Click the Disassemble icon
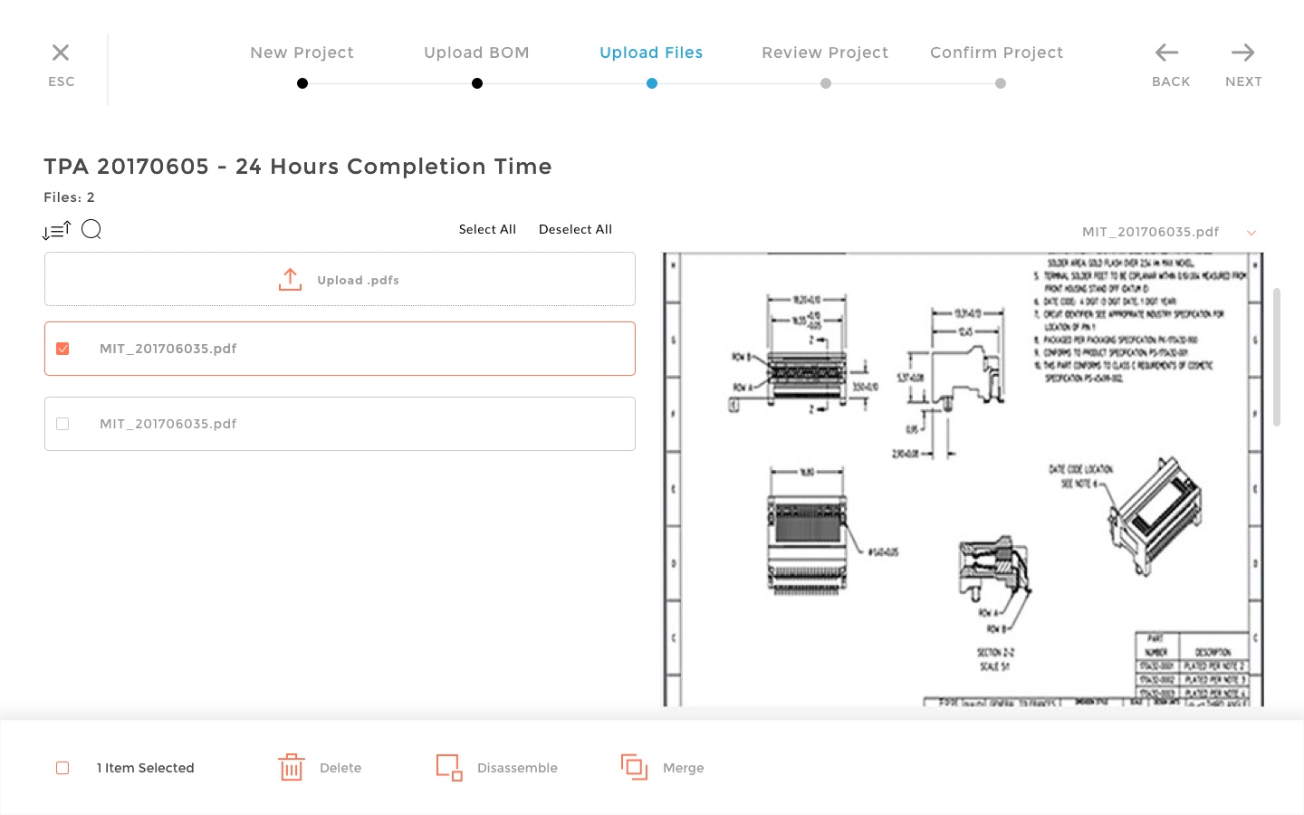 (x=449, y=767)
